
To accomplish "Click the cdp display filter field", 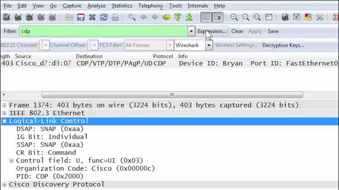I will [x=104, y=32].
